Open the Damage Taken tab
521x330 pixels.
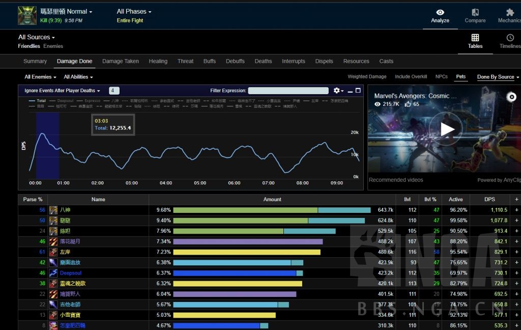[120, 61]
